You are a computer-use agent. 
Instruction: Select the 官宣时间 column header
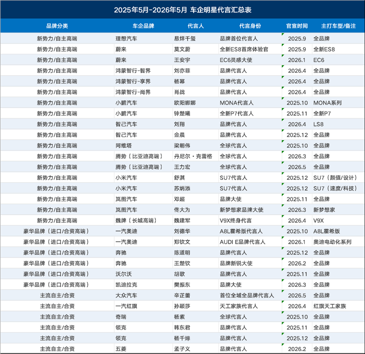297,26
